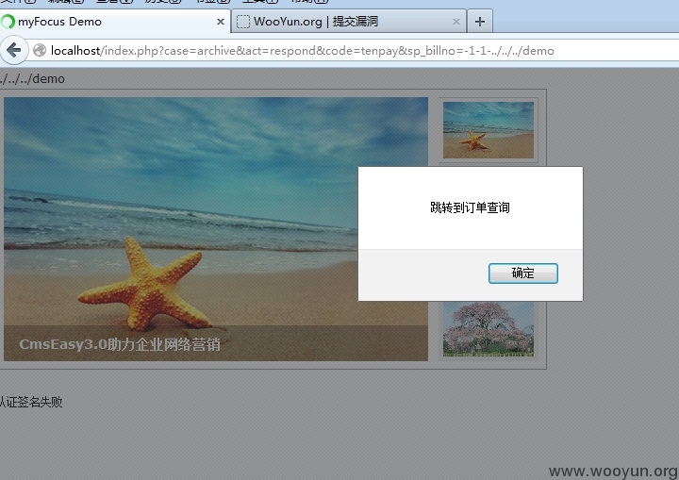This screenshot has height=480, width=679.
Task: Click the 确定 button in the alert
Action: pos(523,273)
